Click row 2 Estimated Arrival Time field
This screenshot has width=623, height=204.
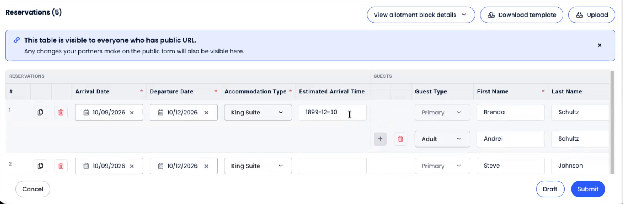click(332, 166)
